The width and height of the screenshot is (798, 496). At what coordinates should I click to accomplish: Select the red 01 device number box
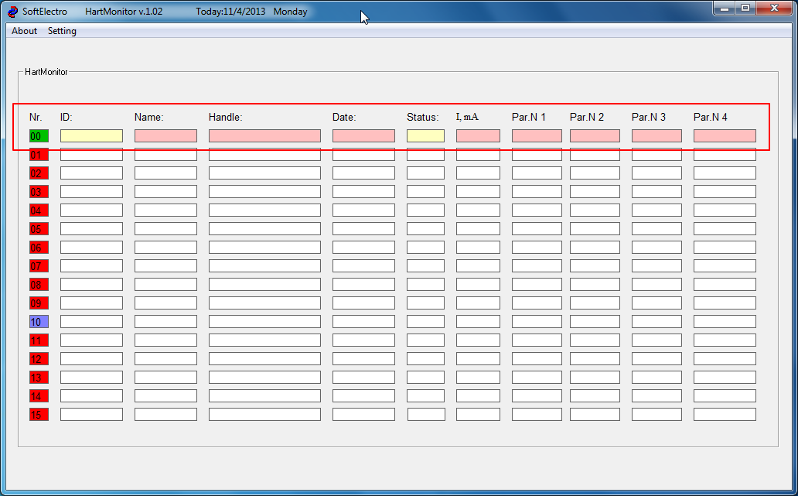point(39,154)
